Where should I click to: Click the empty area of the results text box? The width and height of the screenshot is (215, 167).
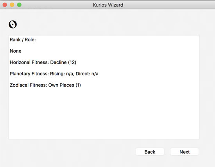tap(104, 114)
